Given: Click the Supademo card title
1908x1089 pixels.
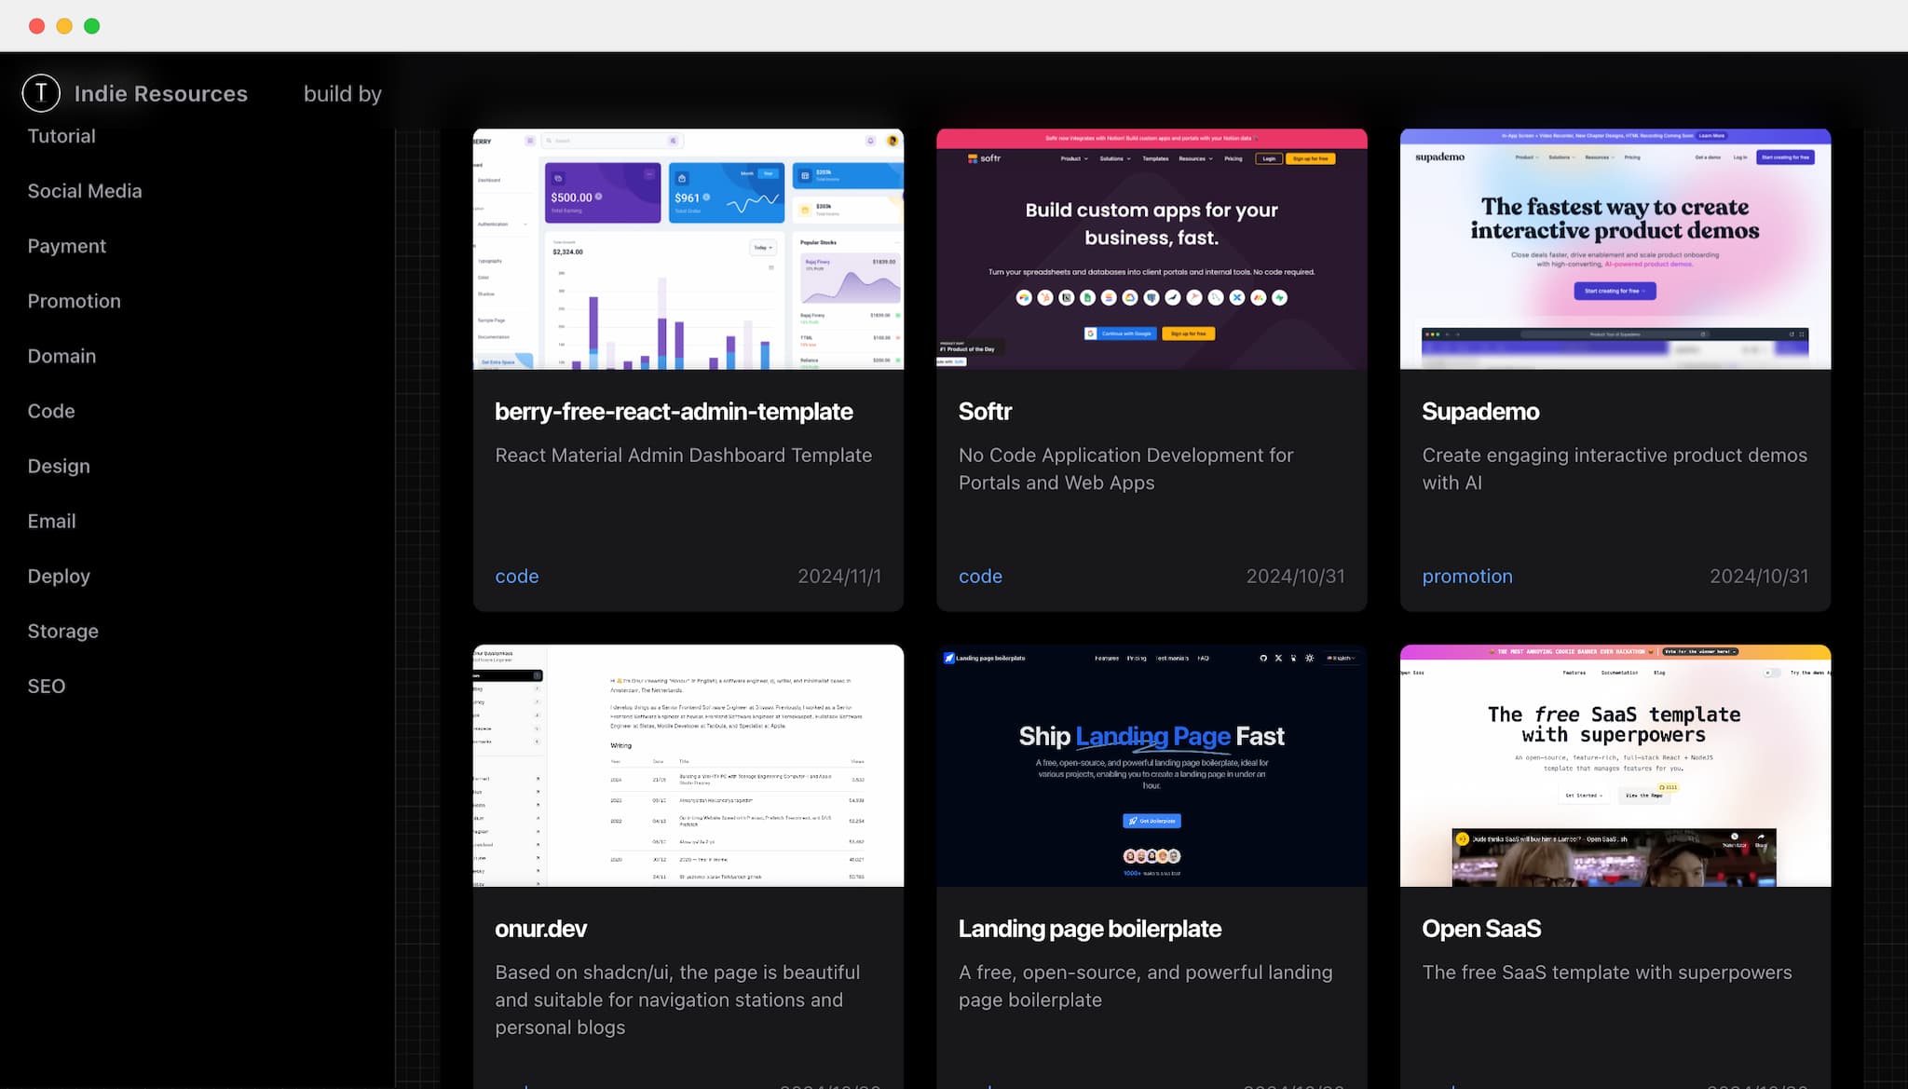Looking at the screenshot, I should coord(1480,412).
